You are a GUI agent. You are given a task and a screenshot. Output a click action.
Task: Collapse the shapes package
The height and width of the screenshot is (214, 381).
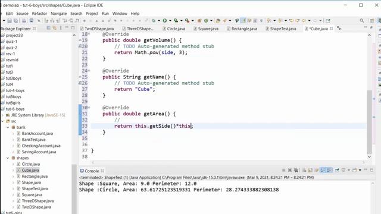point(8,158)
